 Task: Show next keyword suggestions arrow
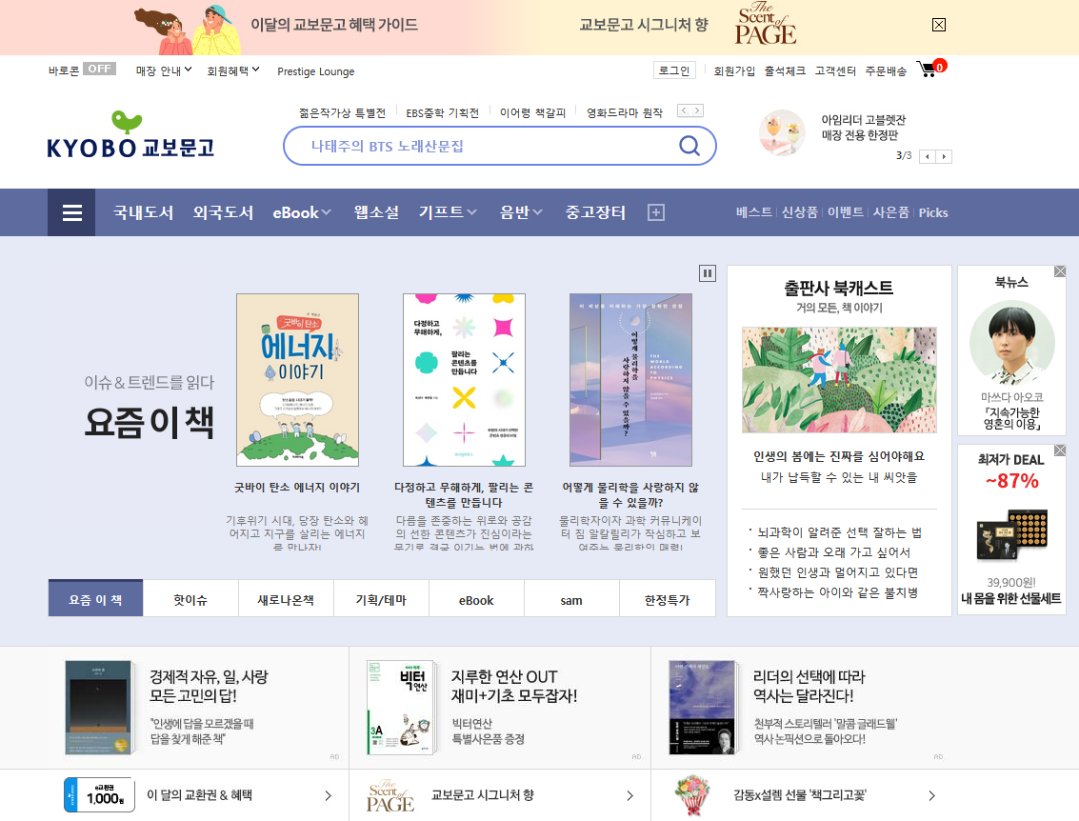[697, 110]
